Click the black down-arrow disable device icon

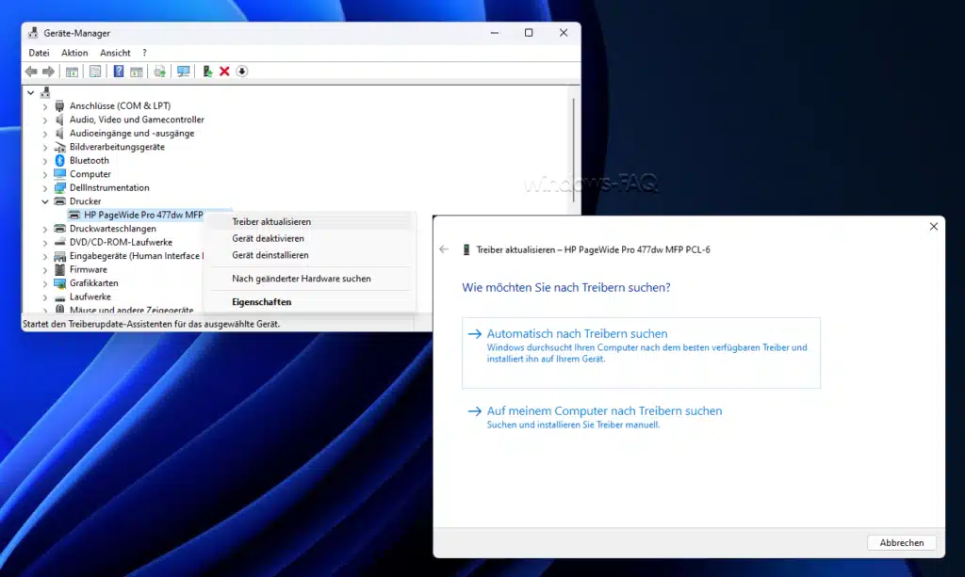(242, 72)
